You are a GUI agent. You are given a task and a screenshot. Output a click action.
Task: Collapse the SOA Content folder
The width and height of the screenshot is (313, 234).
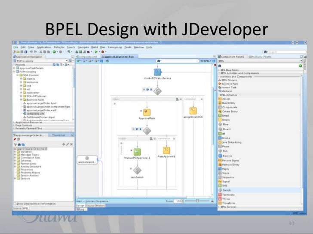(18, 75)
